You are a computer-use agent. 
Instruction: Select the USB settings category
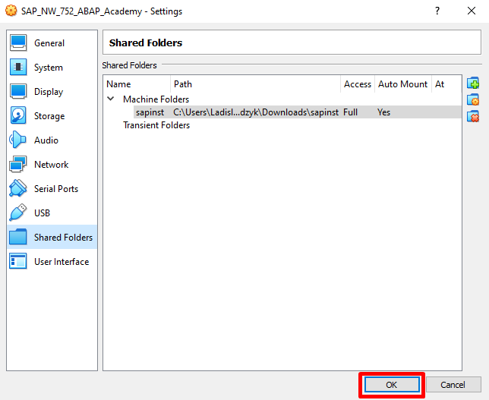tap(52, 213)
